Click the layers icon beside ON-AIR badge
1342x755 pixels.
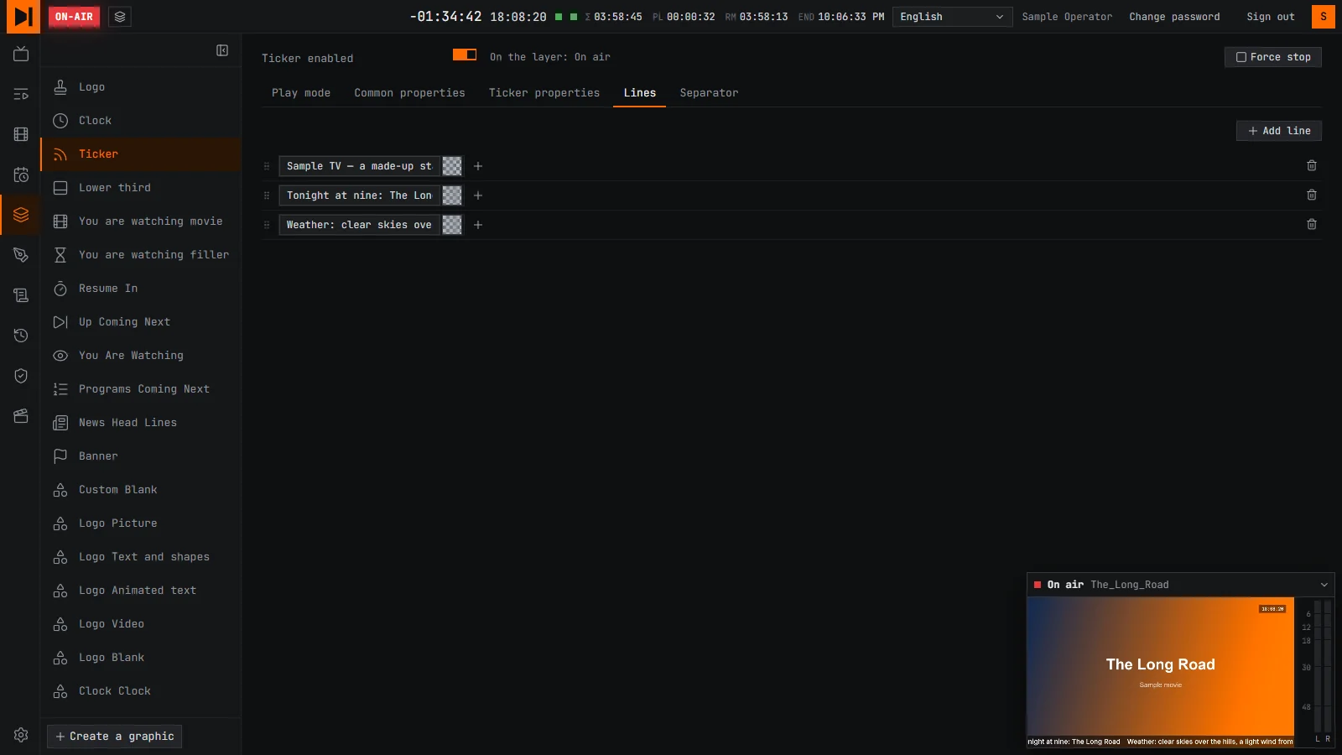[x=120, y=17]
